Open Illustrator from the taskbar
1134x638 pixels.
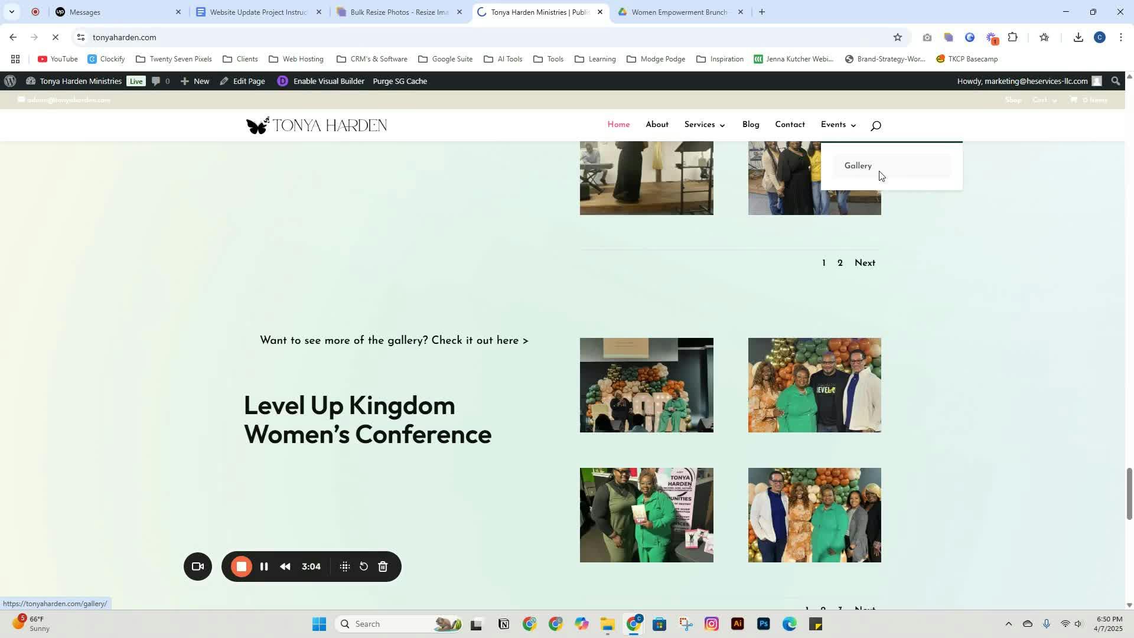pos(738,624)
